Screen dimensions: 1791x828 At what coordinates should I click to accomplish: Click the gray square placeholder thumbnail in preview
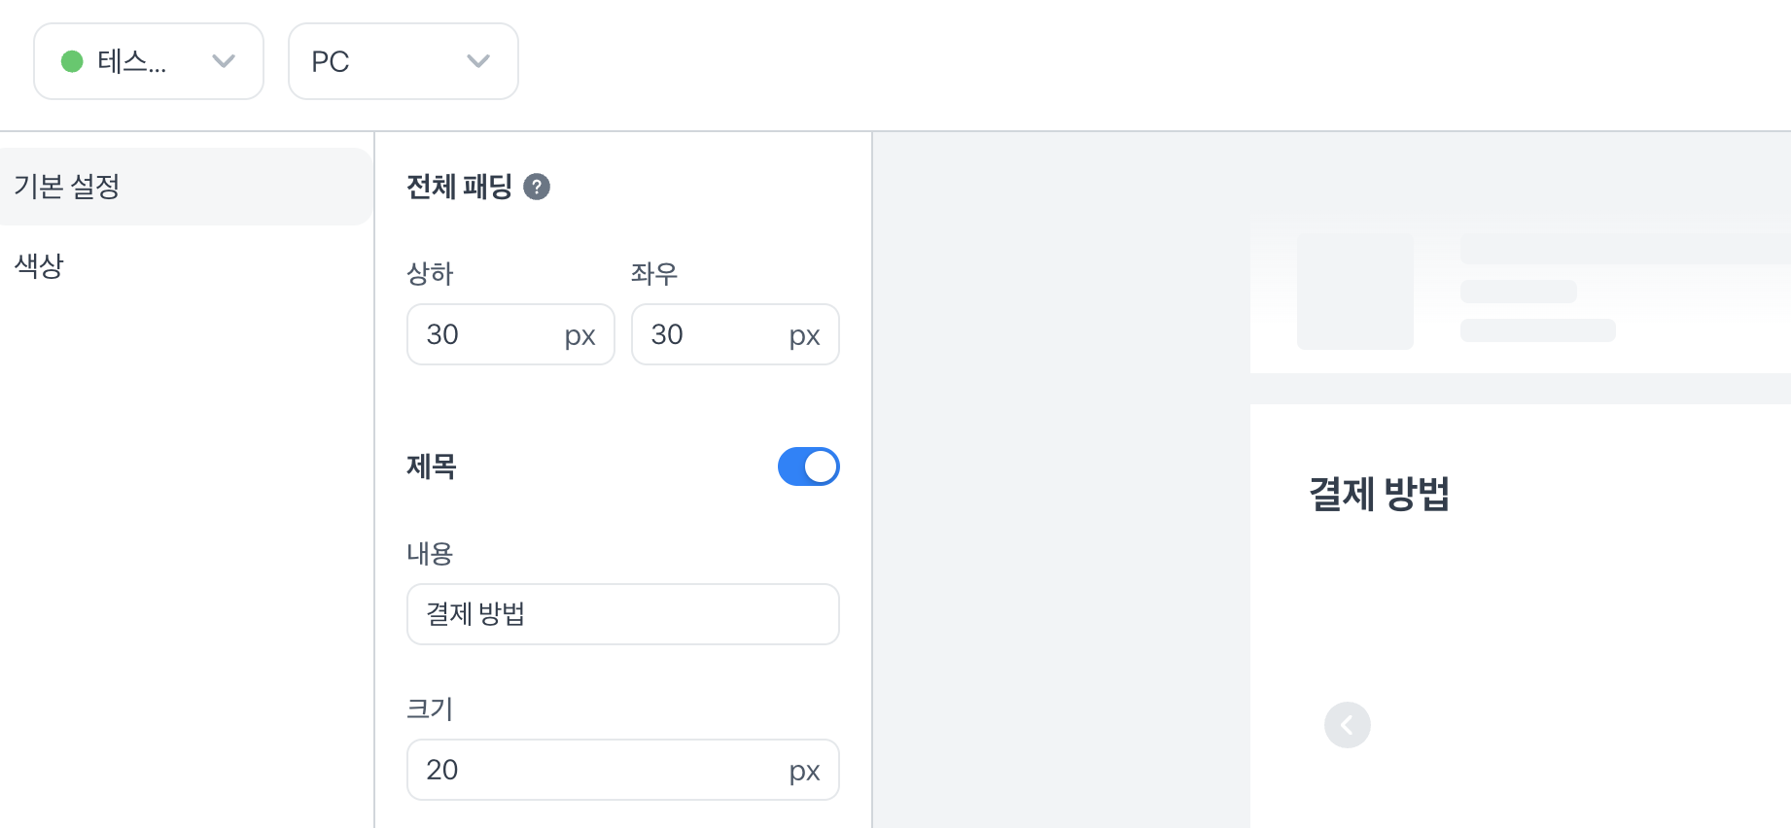[x=1354, y=292]
